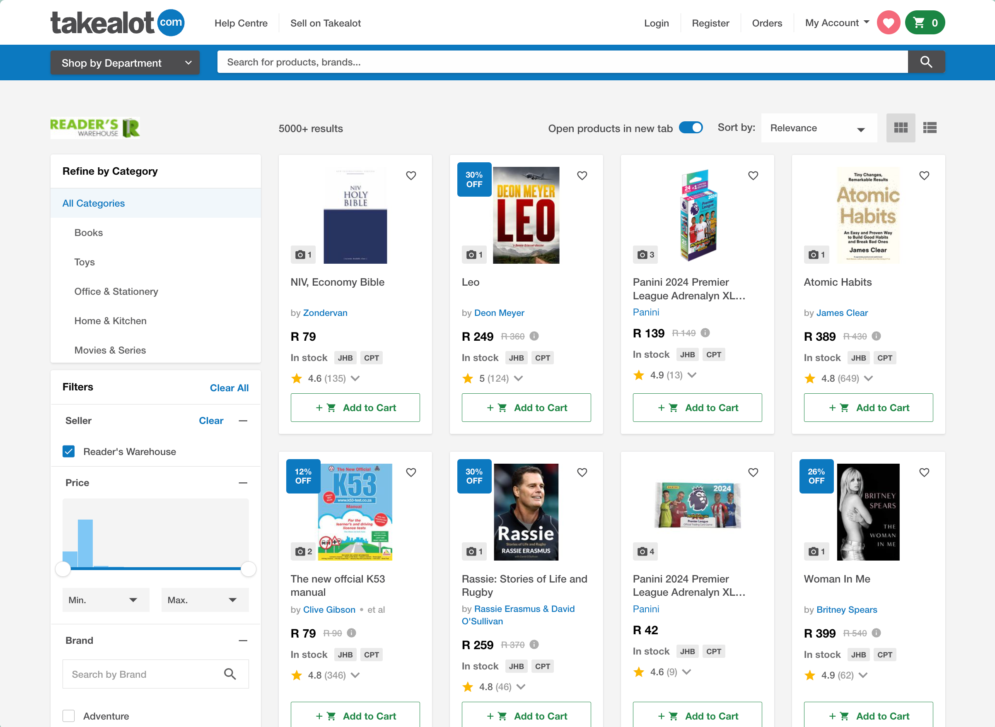Viewport: 995px width, 727px height.
Task: Open the Help Centre menu link
Action: 241,23
